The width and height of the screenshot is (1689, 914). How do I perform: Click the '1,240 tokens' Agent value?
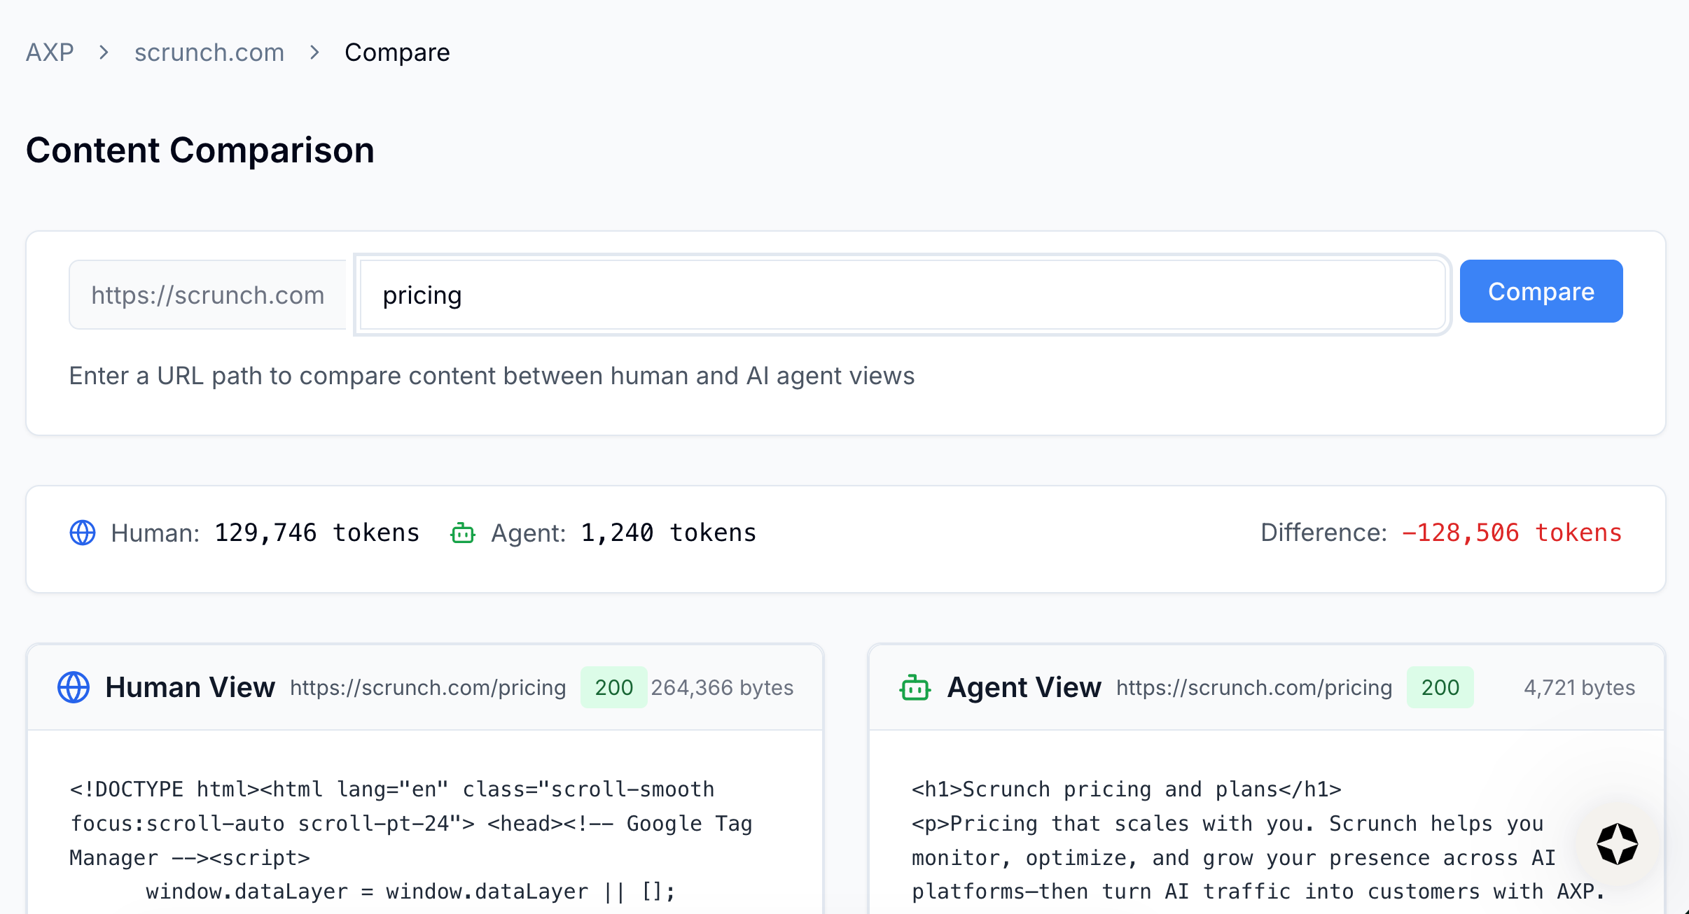click(x=669, y=533)
